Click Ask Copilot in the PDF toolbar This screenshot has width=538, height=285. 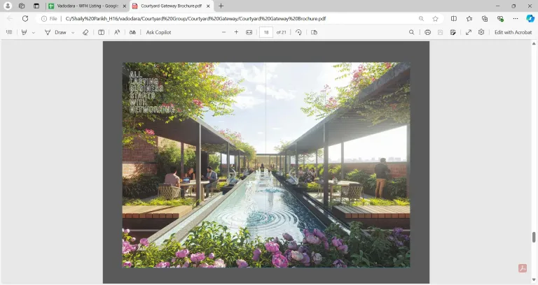[x=158, y=32]
